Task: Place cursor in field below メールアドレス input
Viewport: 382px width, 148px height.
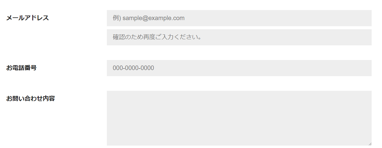Action: [239, 37]
